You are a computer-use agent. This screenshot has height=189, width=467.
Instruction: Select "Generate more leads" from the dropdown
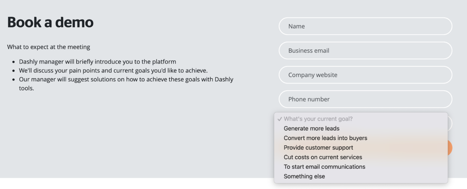(x=311, y=128)
